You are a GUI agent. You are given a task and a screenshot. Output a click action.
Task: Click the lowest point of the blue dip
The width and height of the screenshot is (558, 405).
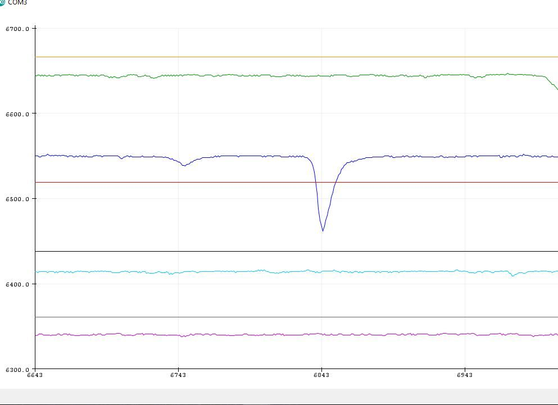click(323, 231)
